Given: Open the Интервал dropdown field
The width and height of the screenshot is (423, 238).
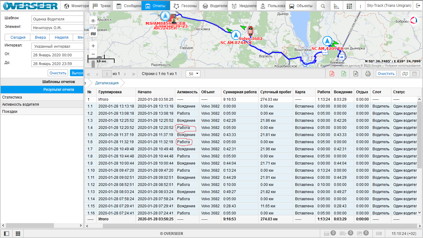Looking at the screenshot, I should pos(57,46).
